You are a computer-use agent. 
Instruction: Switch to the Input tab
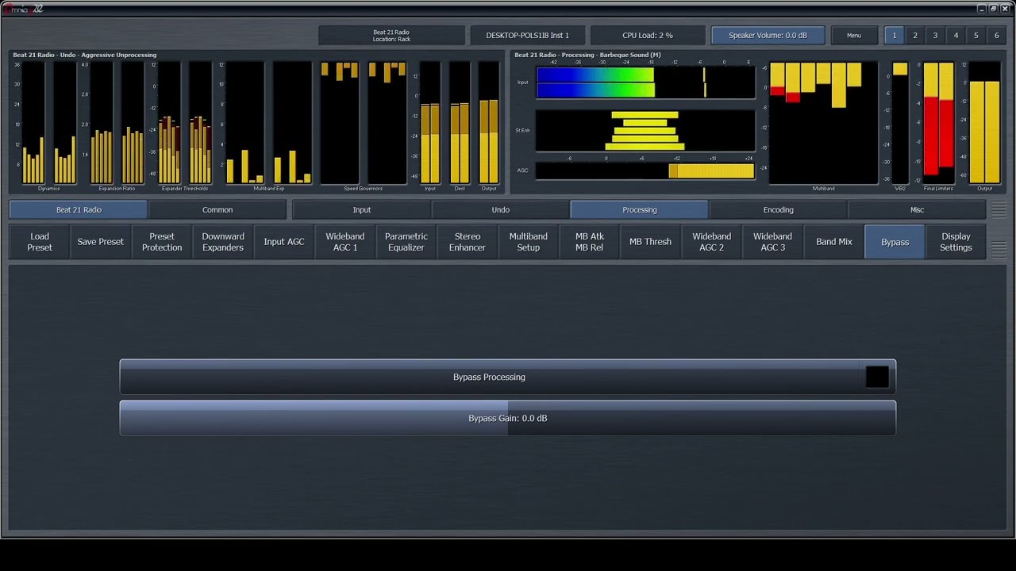coord(362,209)
